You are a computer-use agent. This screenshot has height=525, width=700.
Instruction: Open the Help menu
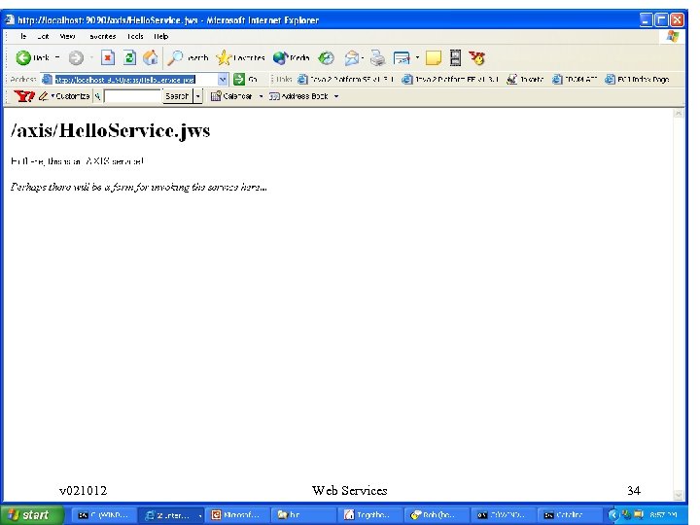pyautogui.click(x=161, y=36)
